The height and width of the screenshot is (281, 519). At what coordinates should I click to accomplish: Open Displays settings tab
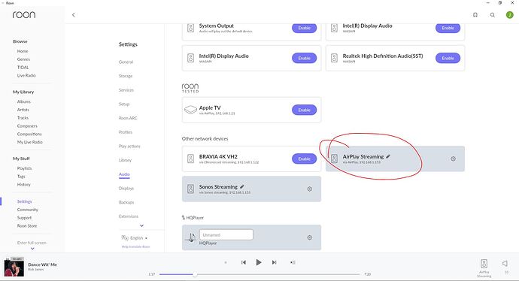[x=126, y=188]
